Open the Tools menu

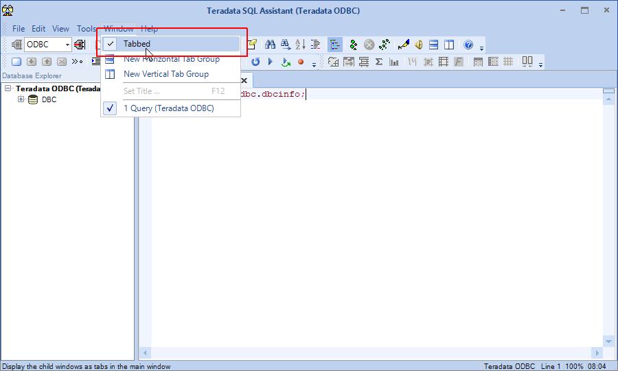click(87, 29)
